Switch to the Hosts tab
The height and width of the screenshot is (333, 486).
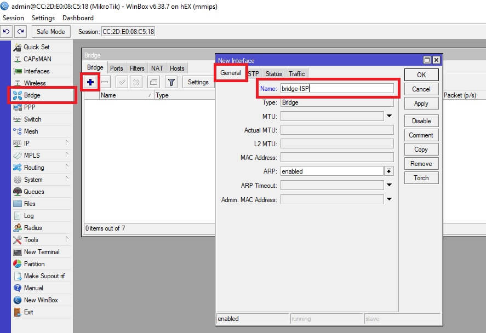[177, 68]
